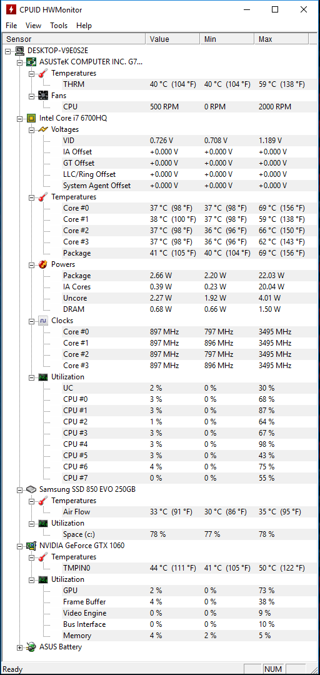Image resolution: width=320 pixels, height=675 pixels.
Task: Click the Fans icon under ASUSTeK
Action: (43, 96)
